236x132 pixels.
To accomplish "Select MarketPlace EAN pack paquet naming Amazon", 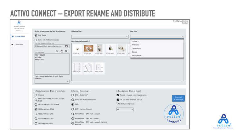I will [x=73, y=123].
